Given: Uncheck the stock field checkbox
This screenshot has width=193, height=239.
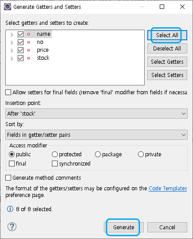Looking at the screenshot, I should (x=20, y=58).
